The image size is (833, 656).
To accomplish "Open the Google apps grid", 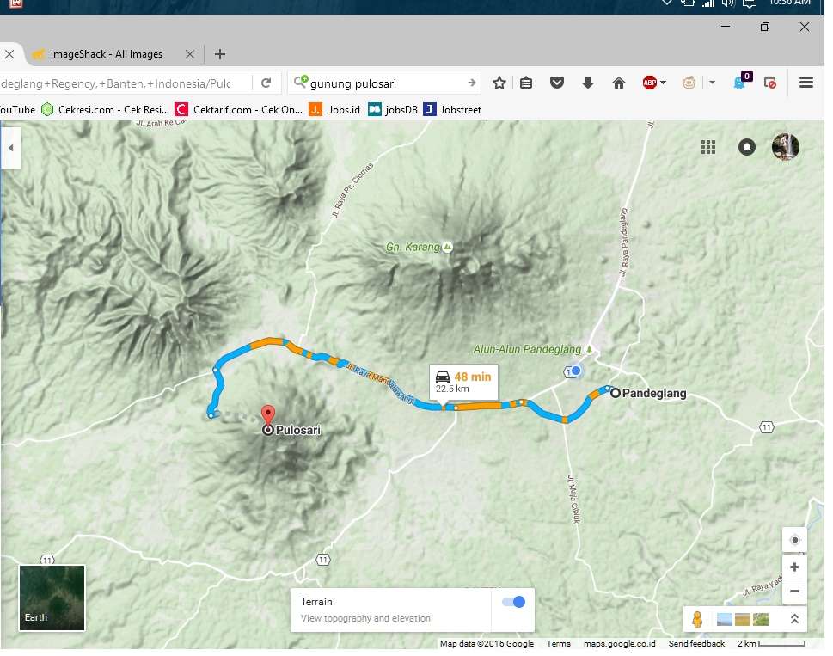I will click(708, 147).
